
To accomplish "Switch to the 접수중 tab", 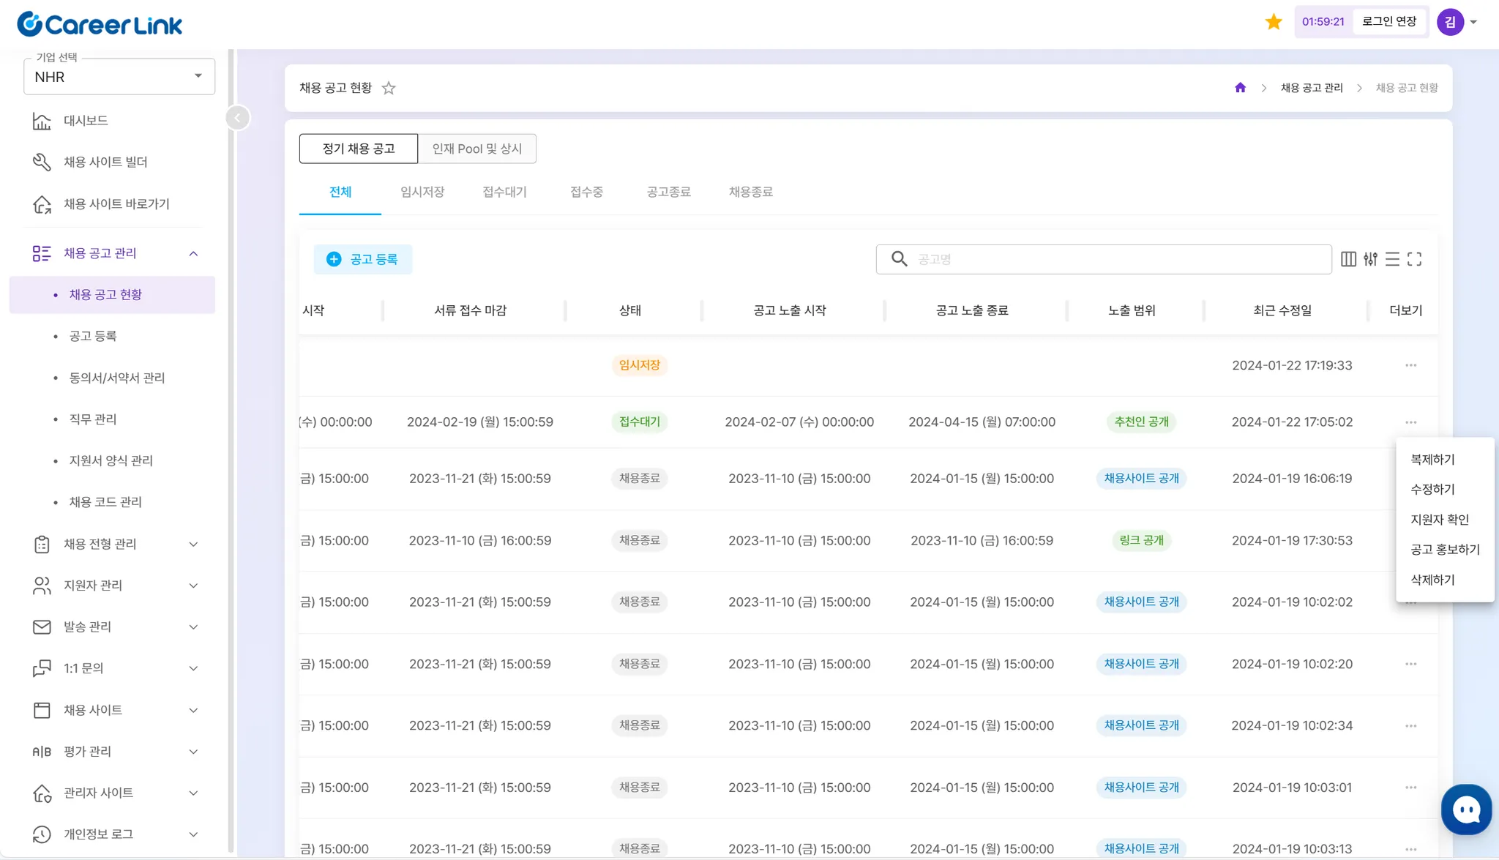I will tap(586, 192).
